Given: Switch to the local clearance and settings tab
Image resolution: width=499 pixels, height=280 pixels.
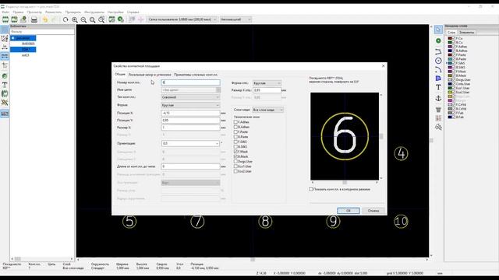Looking at the screenshot, I should click(x=150, y=75).
